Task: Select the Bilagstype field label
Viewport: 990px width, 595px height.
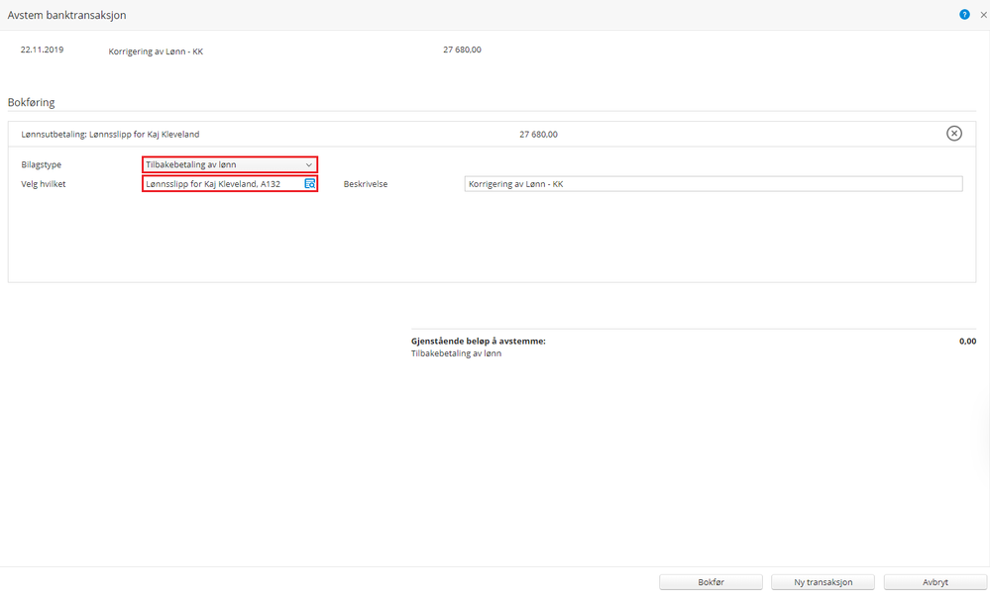Action: [x=41, y=164]
